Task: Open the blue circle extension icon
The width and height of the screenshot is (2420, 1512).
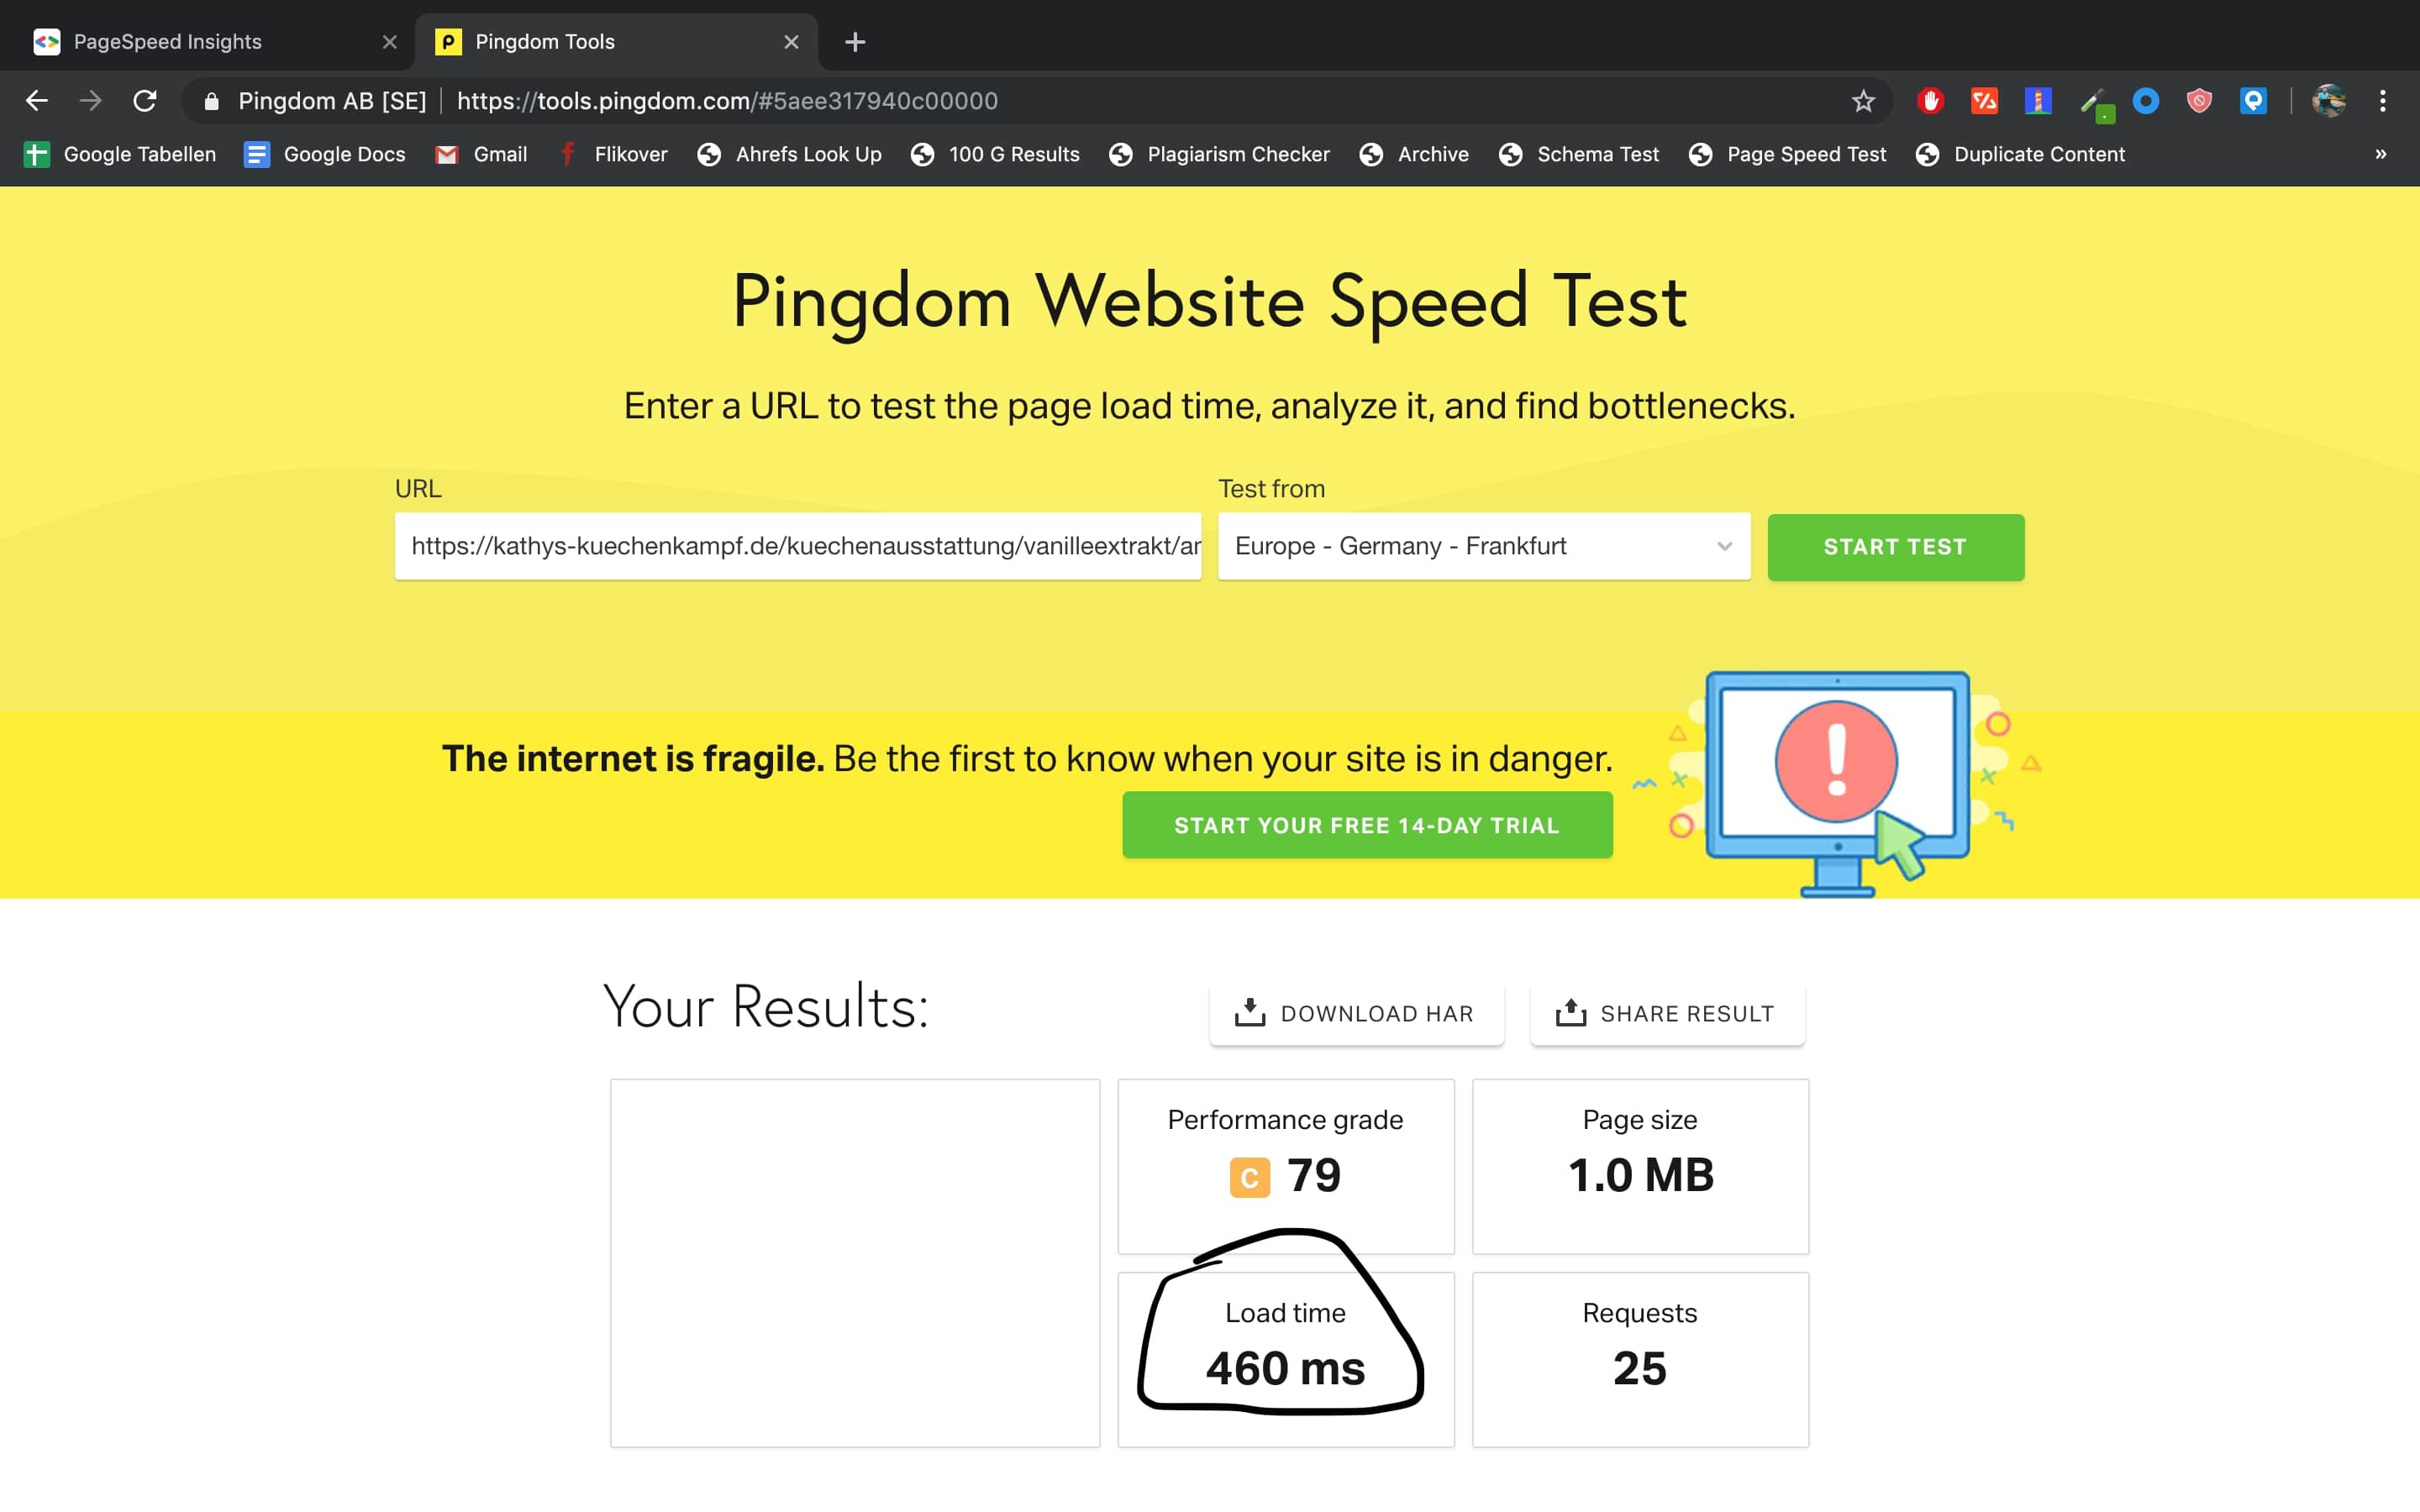Action: [2145, 101]
